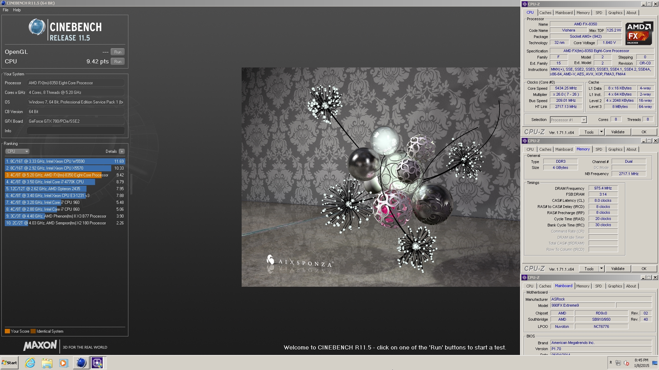Select ranking row AMD FX-8350 at 5.20 GHz
Screen dimensions: 659x370
[65, 175]
